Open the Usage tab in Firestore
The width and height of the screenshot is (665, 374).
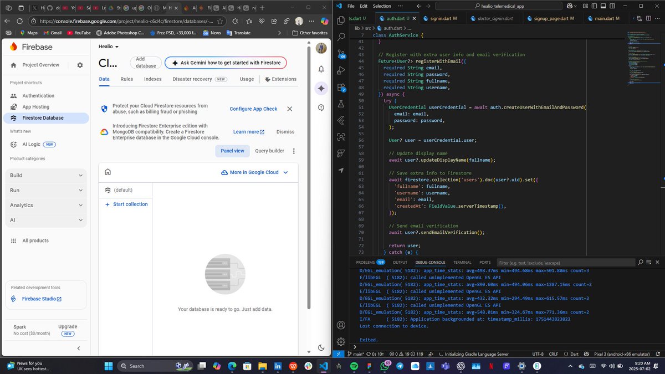[247, 79]
